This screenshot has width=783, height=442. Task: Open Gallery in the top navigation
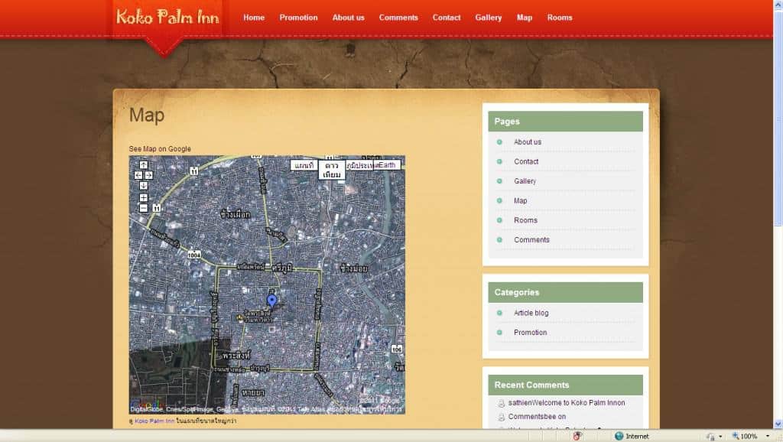pos(489,18)
